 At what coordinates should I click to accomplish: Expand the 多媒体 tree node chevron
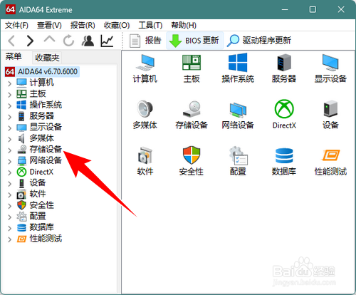tap(9, 139)
